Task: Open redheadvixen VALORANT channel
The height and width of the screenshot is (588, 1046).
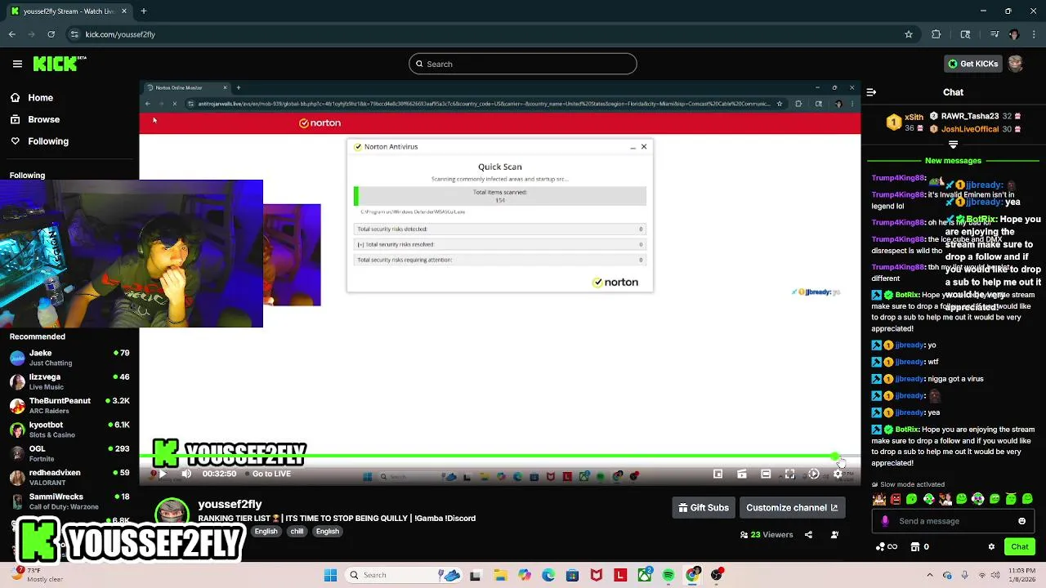Action: tap(69, 477)
